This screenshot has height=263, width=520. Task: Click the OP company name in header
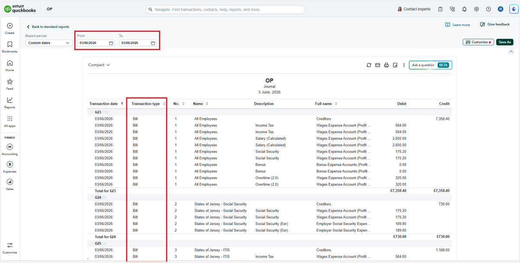click(x=50, y=9)
